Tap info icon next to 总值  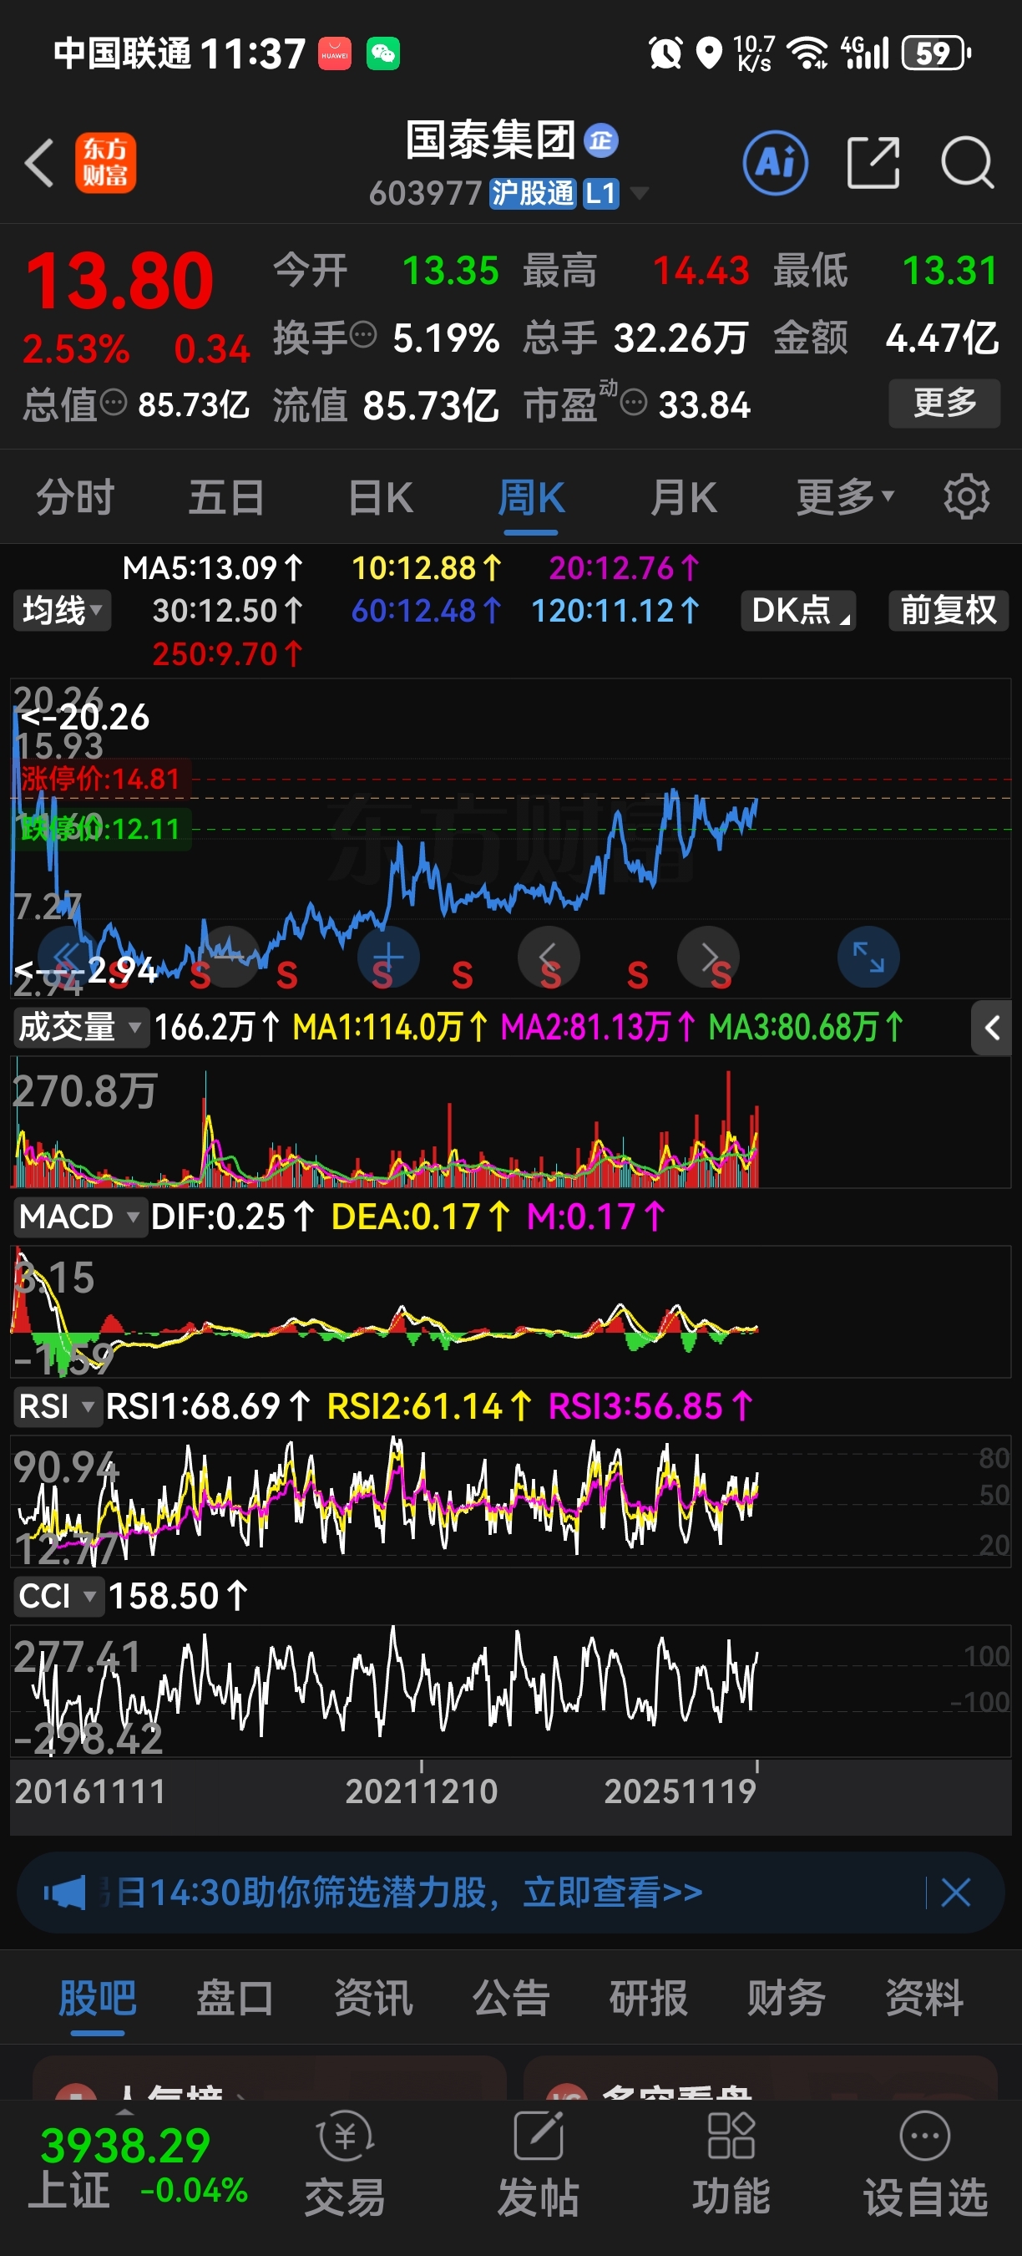click(114, 402)
